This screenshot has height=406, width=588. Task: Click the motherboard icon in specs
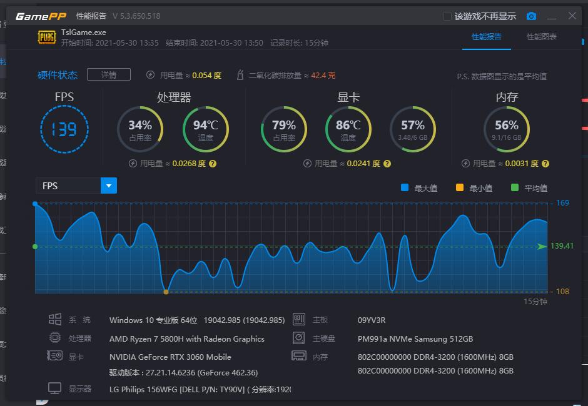pos(299,319)
